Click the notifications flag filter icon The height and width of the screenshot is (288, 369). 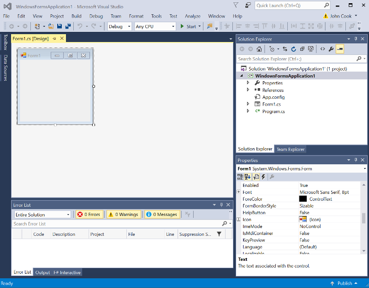(x=236, y=5)
